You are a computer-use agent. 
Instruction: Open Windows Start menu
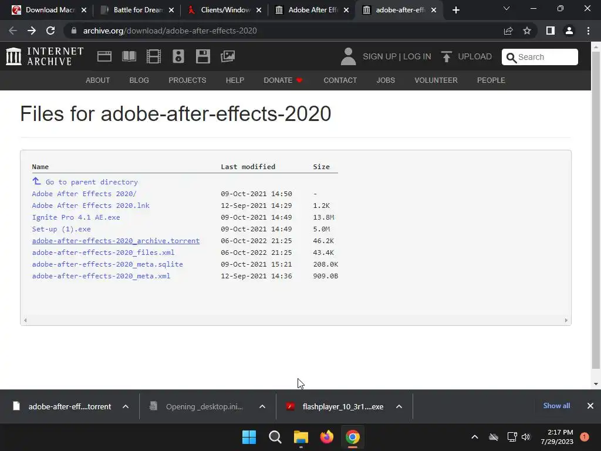point(249,437)
